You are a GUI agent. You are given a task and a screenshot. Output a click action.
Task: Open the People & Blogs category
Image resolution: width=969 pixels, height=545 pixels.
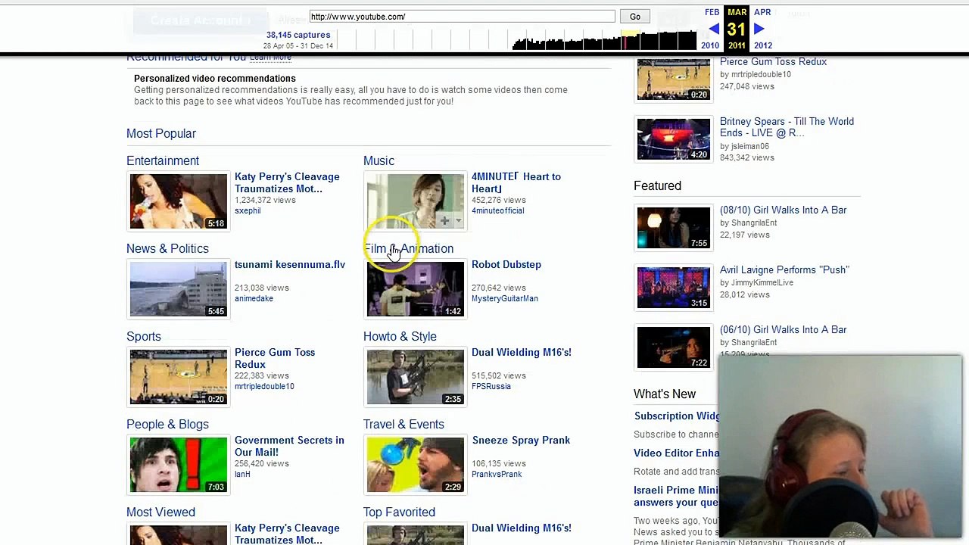click(x=167, y=424)
